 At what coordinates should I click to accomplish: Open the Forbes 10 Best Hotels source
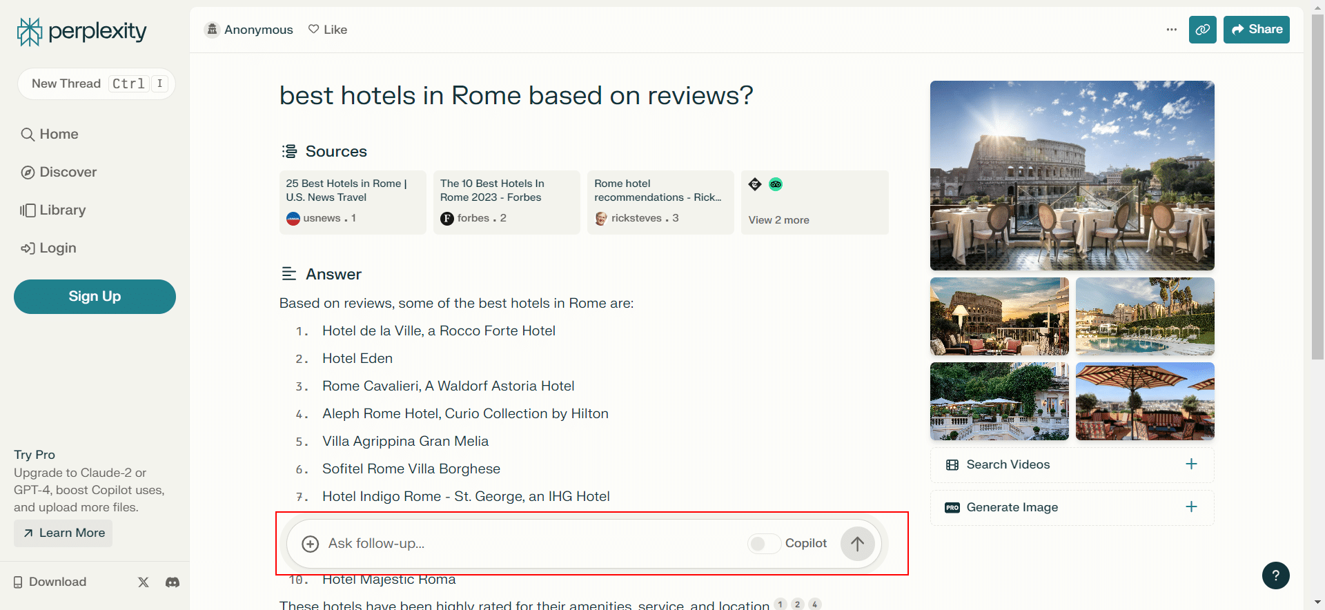tap(507, 202)
